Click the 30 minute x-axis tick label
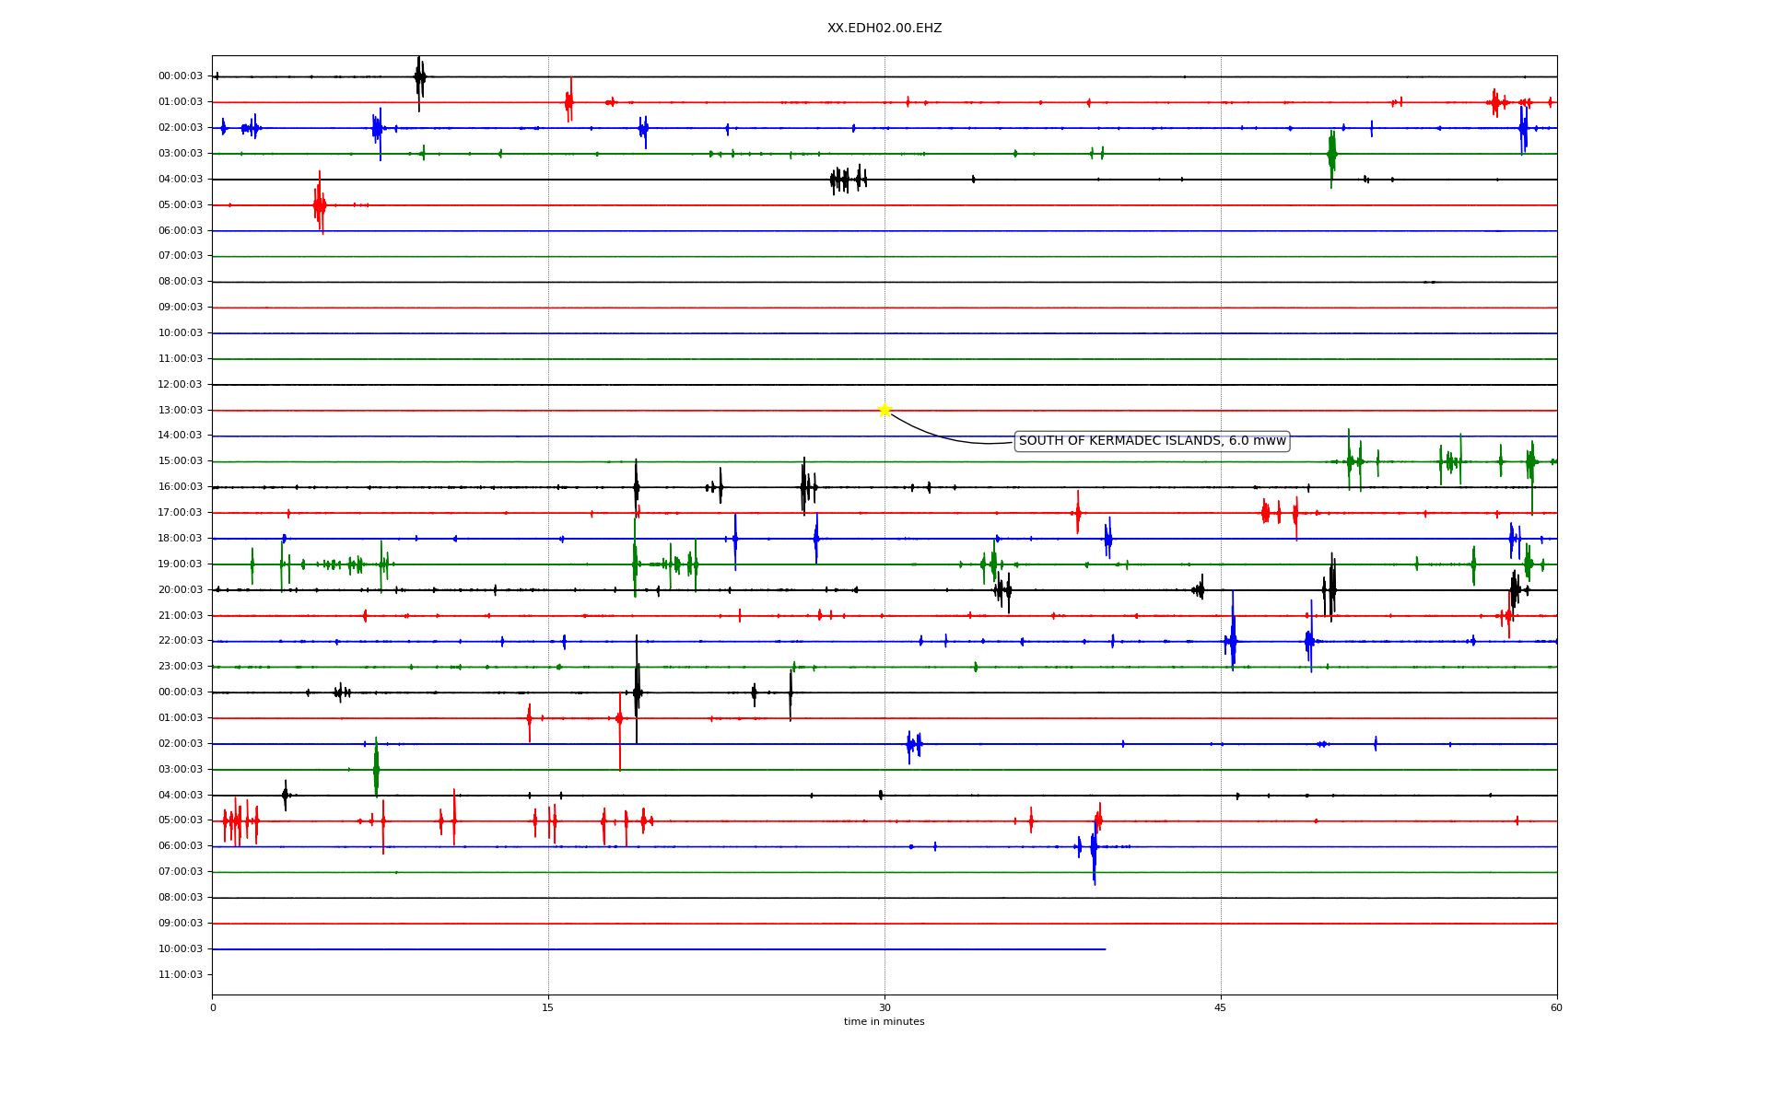Image resolution: width=1769 pixels, height=1105 pixels. click(884, 1007)
